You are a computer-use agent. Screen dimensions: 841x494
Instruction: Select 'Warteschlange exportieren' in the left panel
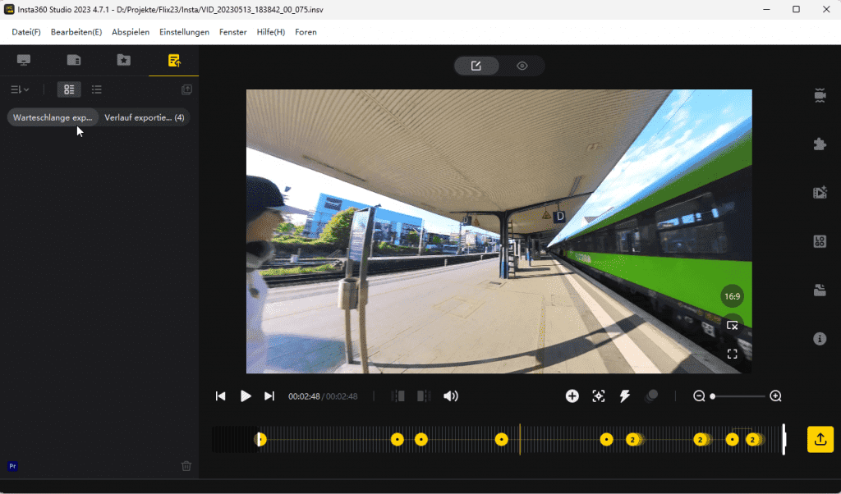pyautogui.click(x=52, y=117)
